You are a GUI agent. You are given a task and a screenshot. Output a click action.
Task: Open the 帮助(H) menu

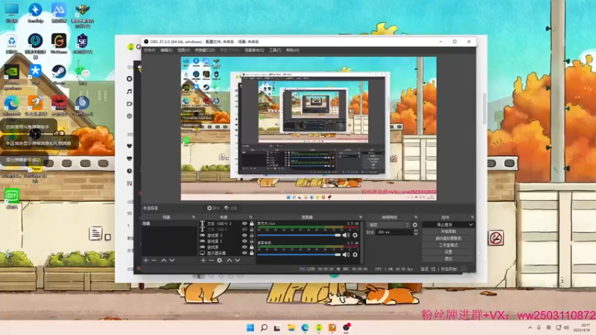tap(292, 50)
